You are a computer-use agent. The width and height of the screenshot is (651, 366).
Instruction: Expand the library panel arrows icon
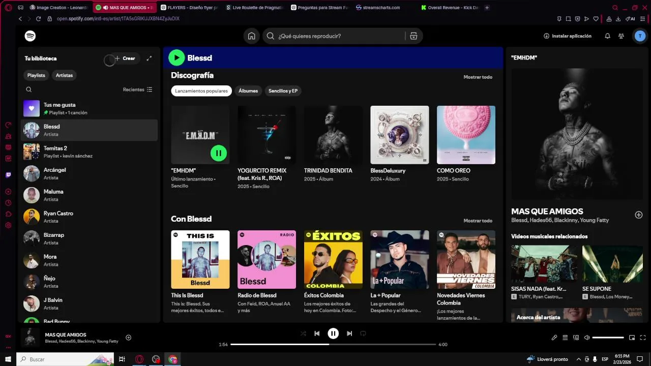pos(149,58)
